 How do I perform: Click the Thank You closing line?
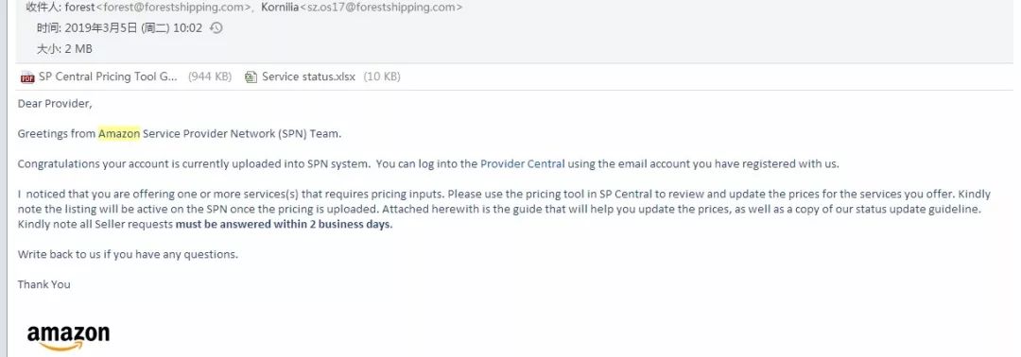coord(43,284)
